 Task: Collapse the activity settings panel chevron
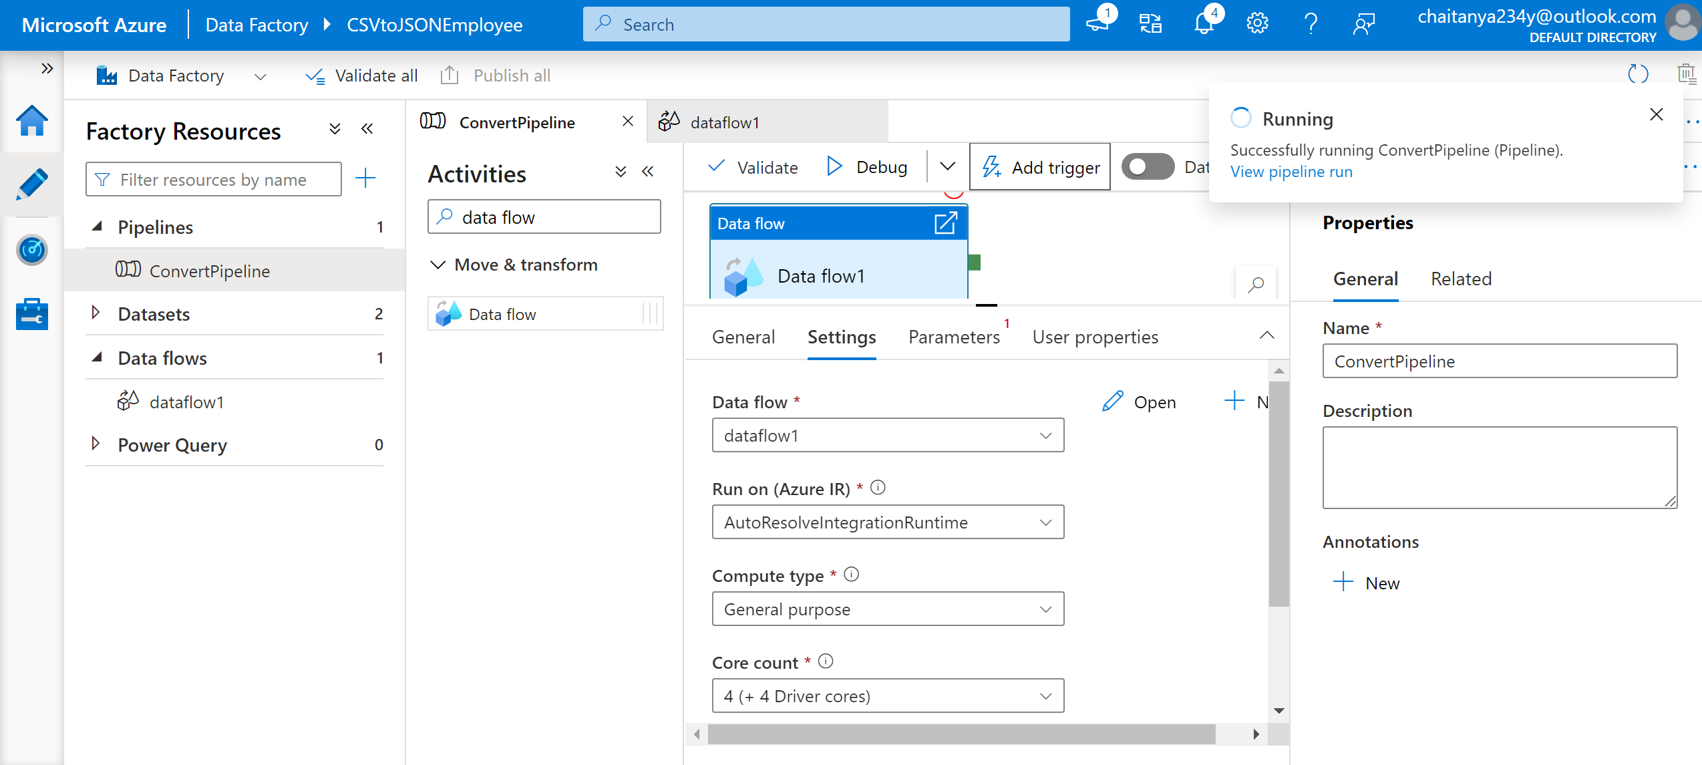1266,335
